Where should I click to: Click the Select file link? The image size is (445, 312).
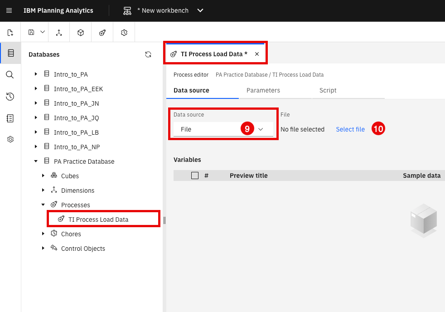coord(350,129)
